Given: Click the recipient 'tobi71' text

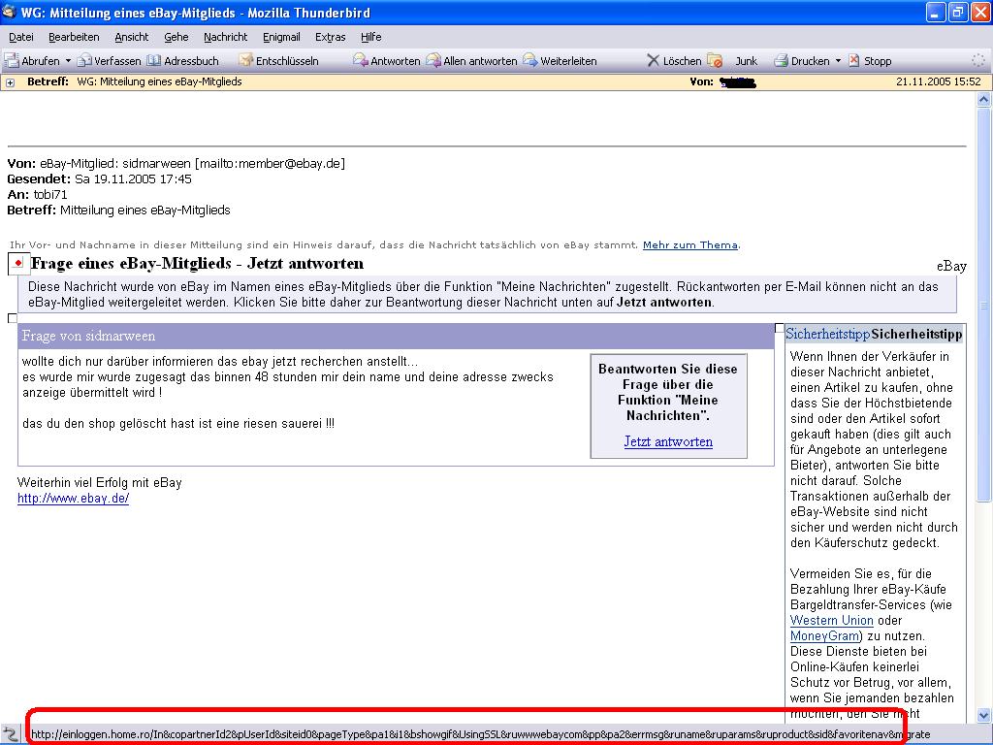Looking at the screenshot, I should point(50,194).
